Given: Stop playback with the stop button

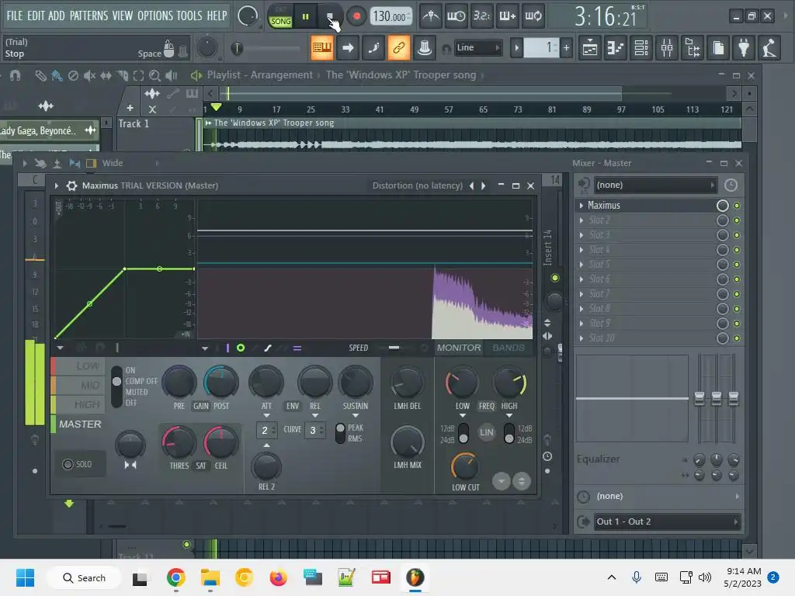Looking at the screenshot, I should click(x=329, y=17).
